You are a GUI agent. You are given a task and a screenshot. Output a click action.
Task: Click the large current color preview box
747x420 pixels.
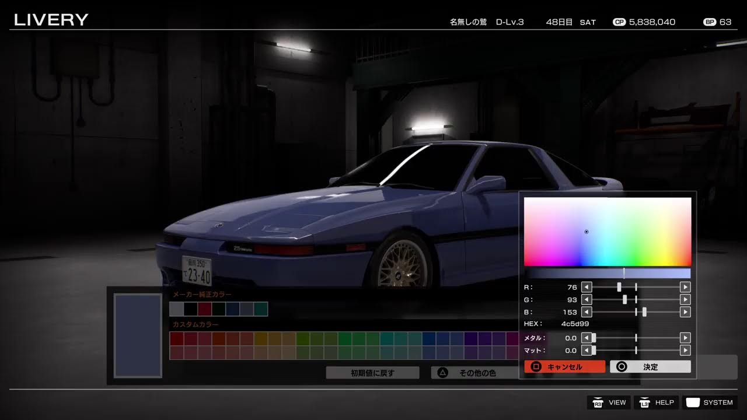tap(138, 335)
